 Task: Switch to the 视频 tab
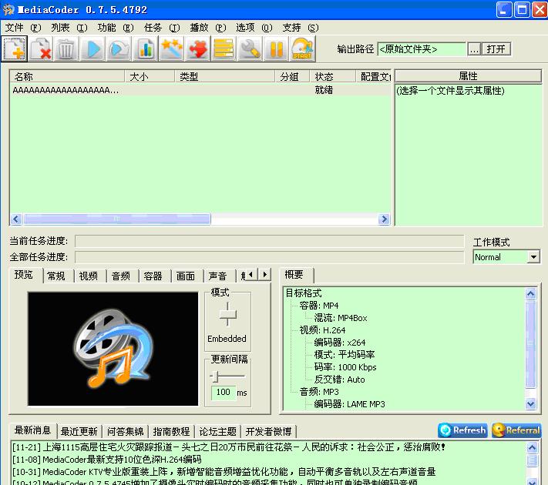point(89,276)
